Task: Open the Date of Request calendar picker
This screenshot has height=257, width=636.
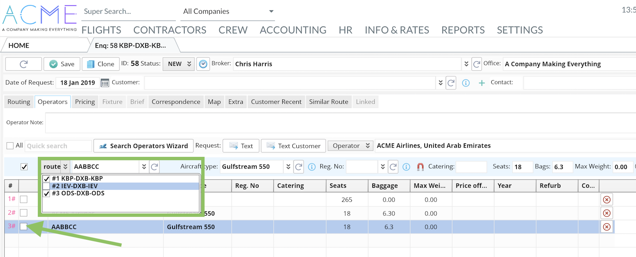Action: click(x=105, y=83)
